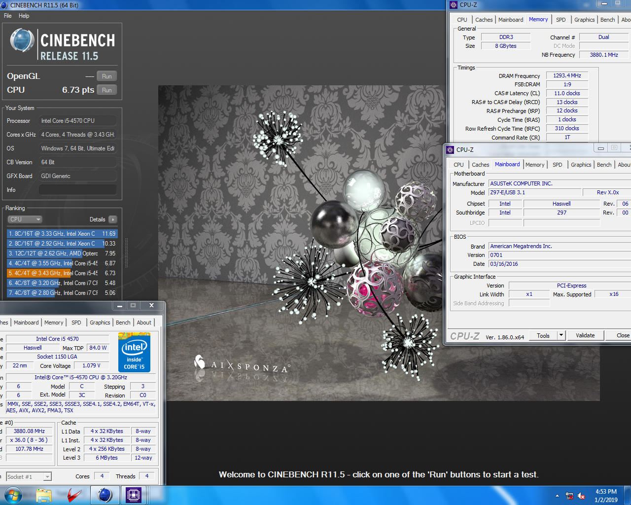
Task: Open Windows Explorer folder in taskbar
Action: pos(44,495)
